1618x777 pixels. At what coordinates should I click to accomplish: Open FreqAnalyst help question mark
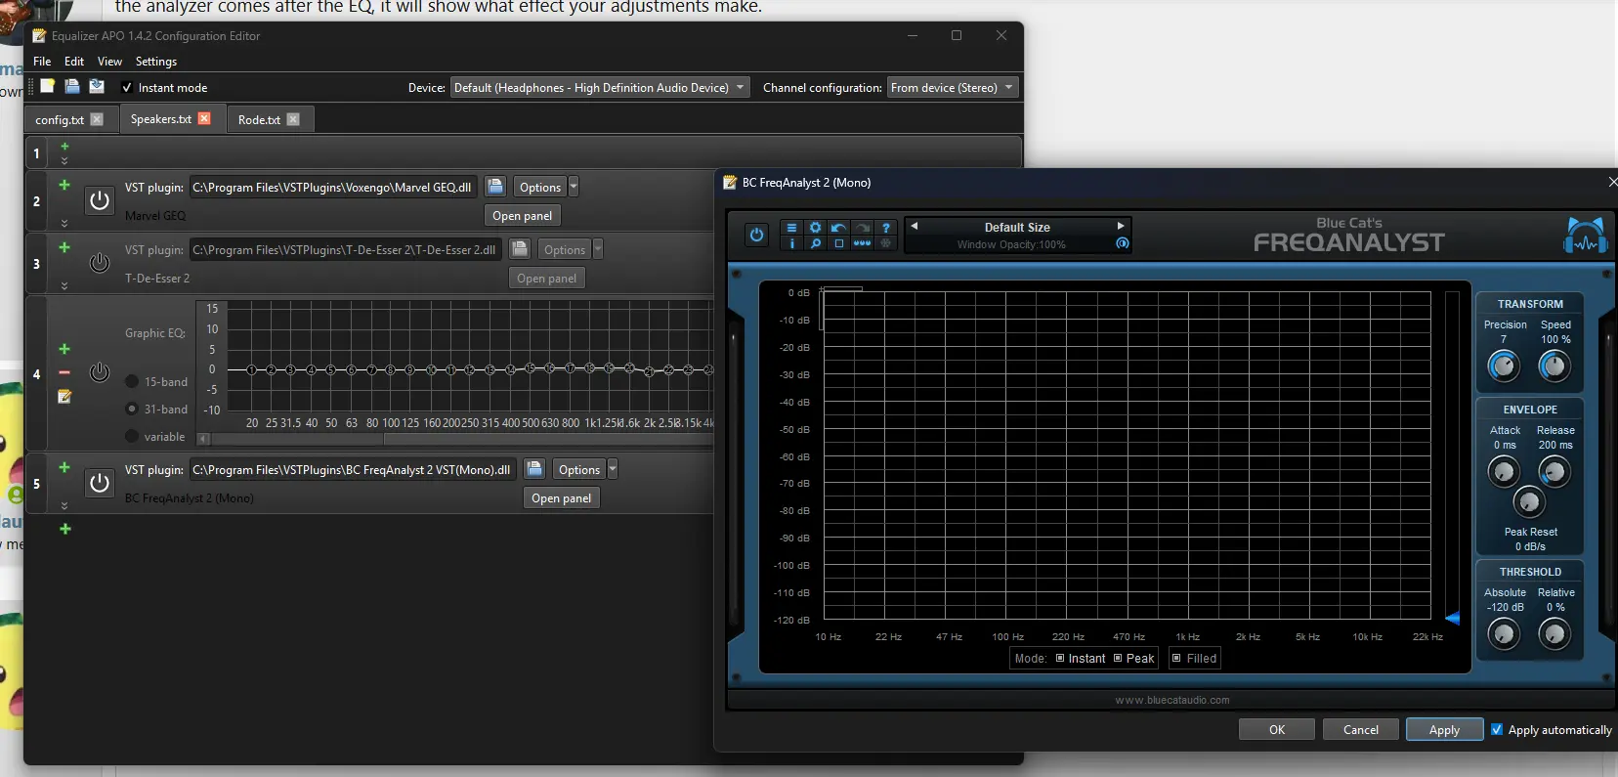tap(885, 228)
